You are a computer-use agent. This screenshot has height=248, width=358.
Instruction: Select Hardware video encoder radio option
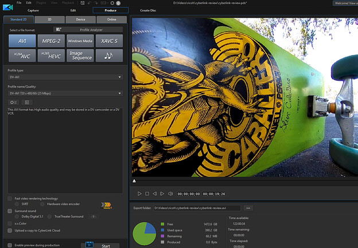[42, 204]
